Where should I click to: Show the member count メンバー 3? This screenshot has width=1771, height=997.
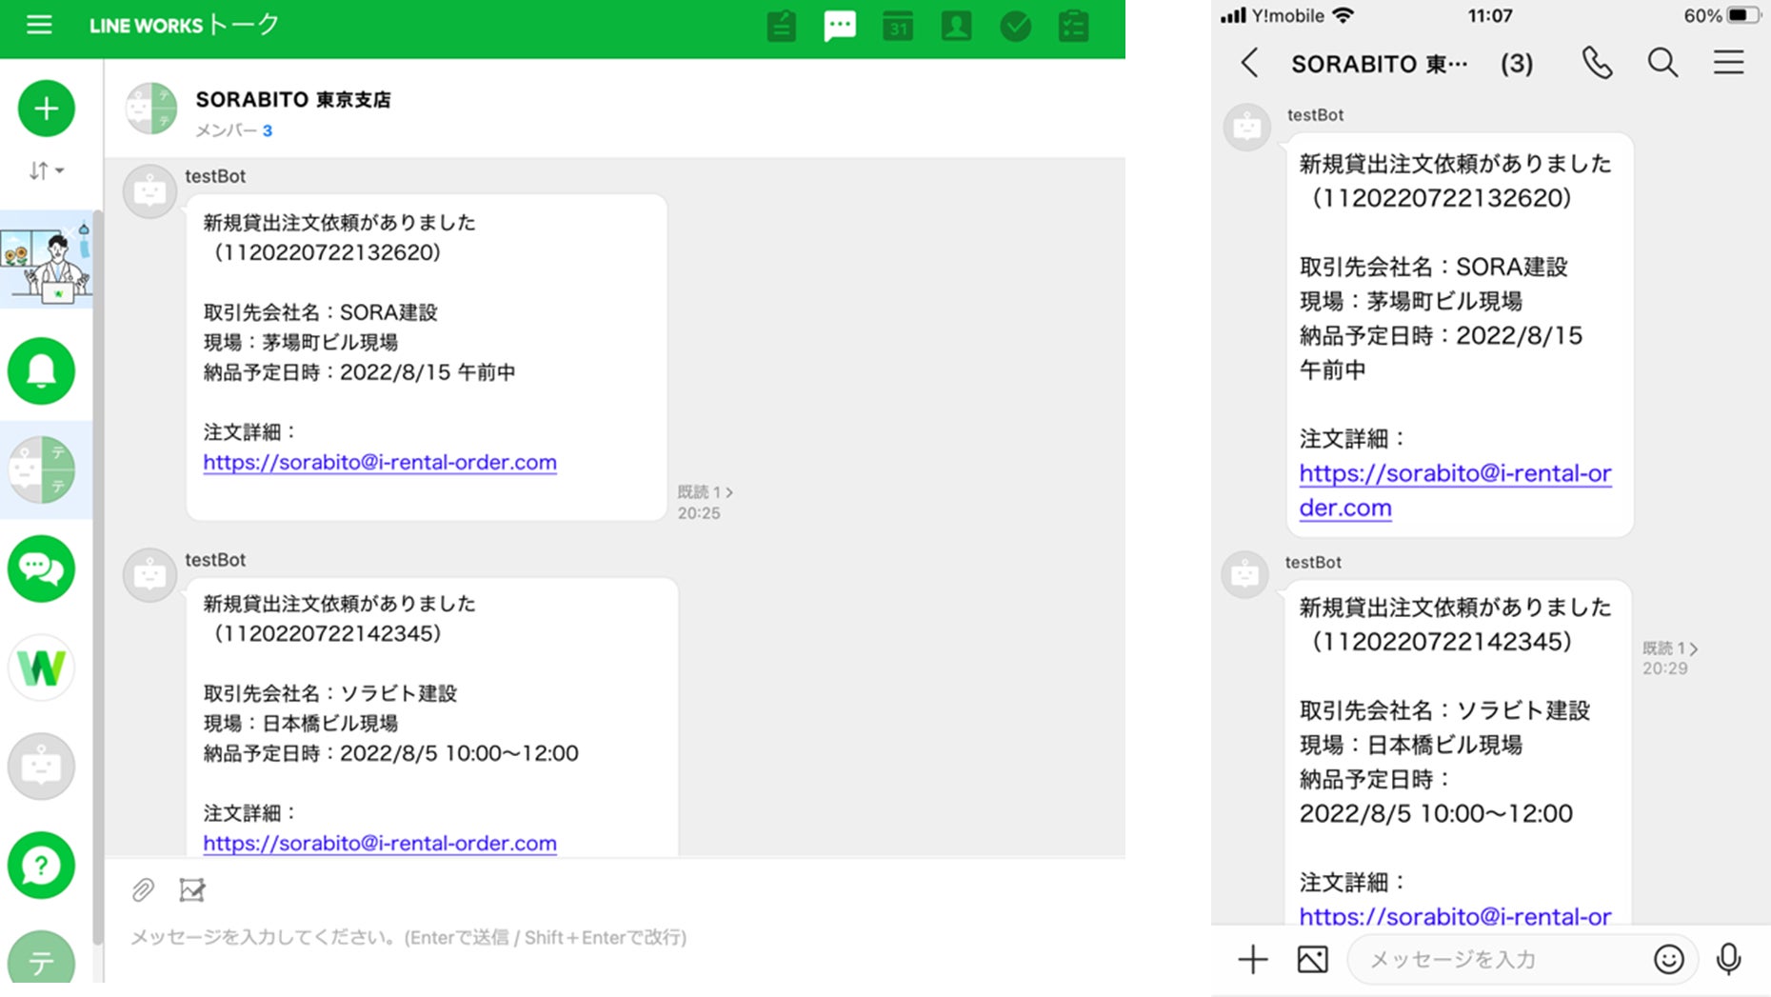(234, 130)
